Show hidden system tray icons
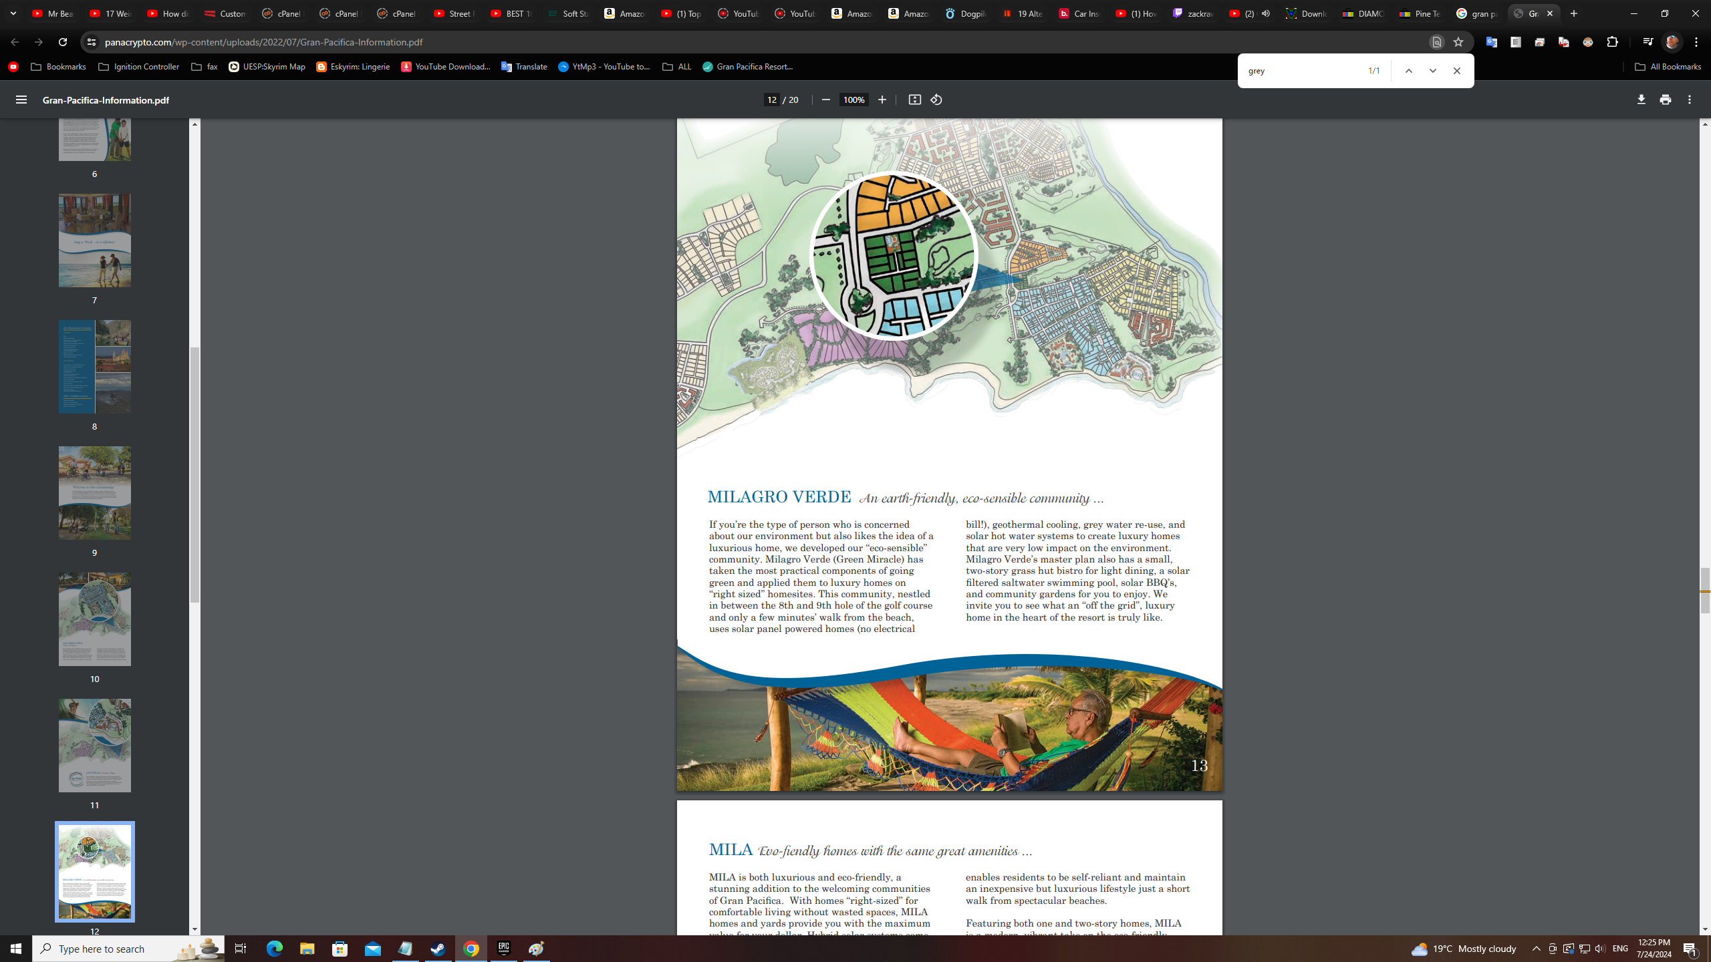 pos(1537,949)
